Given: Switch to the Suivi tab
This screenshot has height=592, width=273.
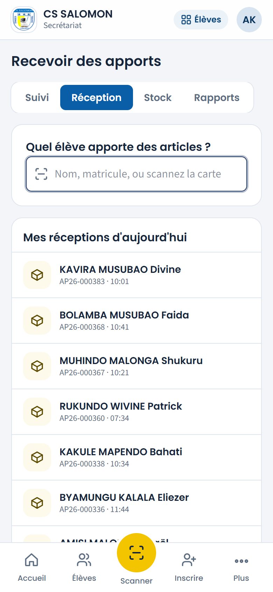Looking at the screenshot, I should [x=37, y=97].
